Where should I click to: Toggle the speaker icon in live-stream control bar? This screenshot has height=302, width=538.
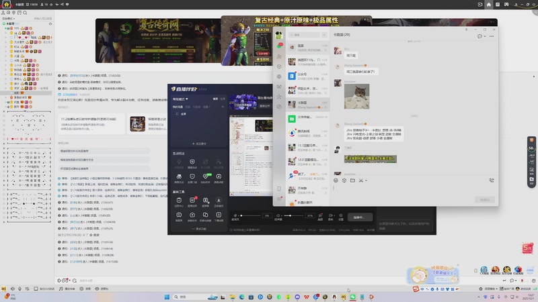tap(278, 215)
